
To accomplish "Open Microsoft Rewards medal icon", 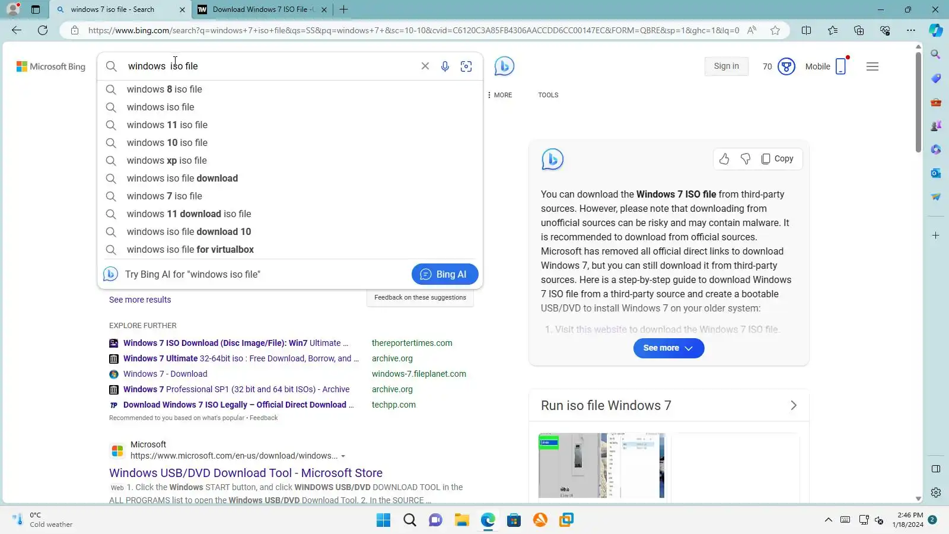I will click(786, 66).
